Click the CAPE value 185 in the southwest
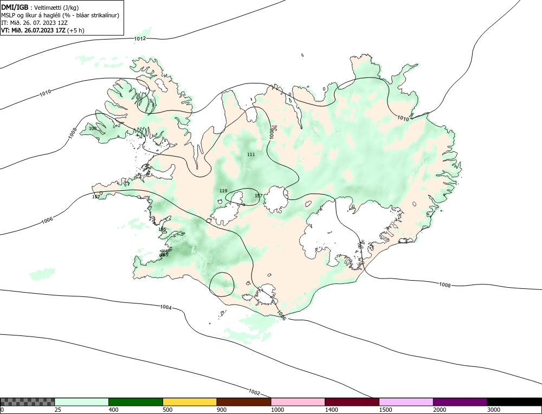The width and height of the screenshot is (542, 414). (x=165, y=255)
